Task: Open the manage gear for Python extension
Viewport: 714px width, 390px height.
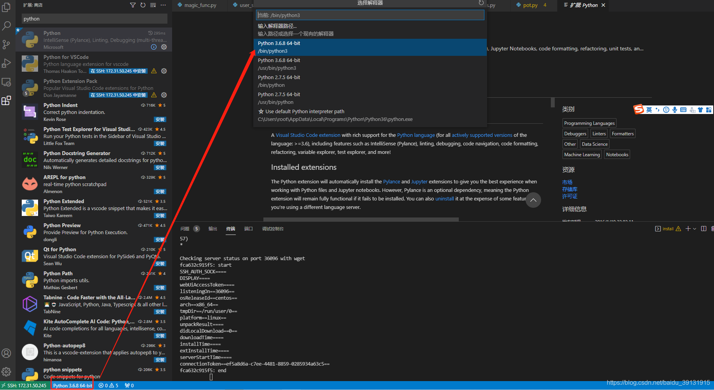Action: [164, 47]
